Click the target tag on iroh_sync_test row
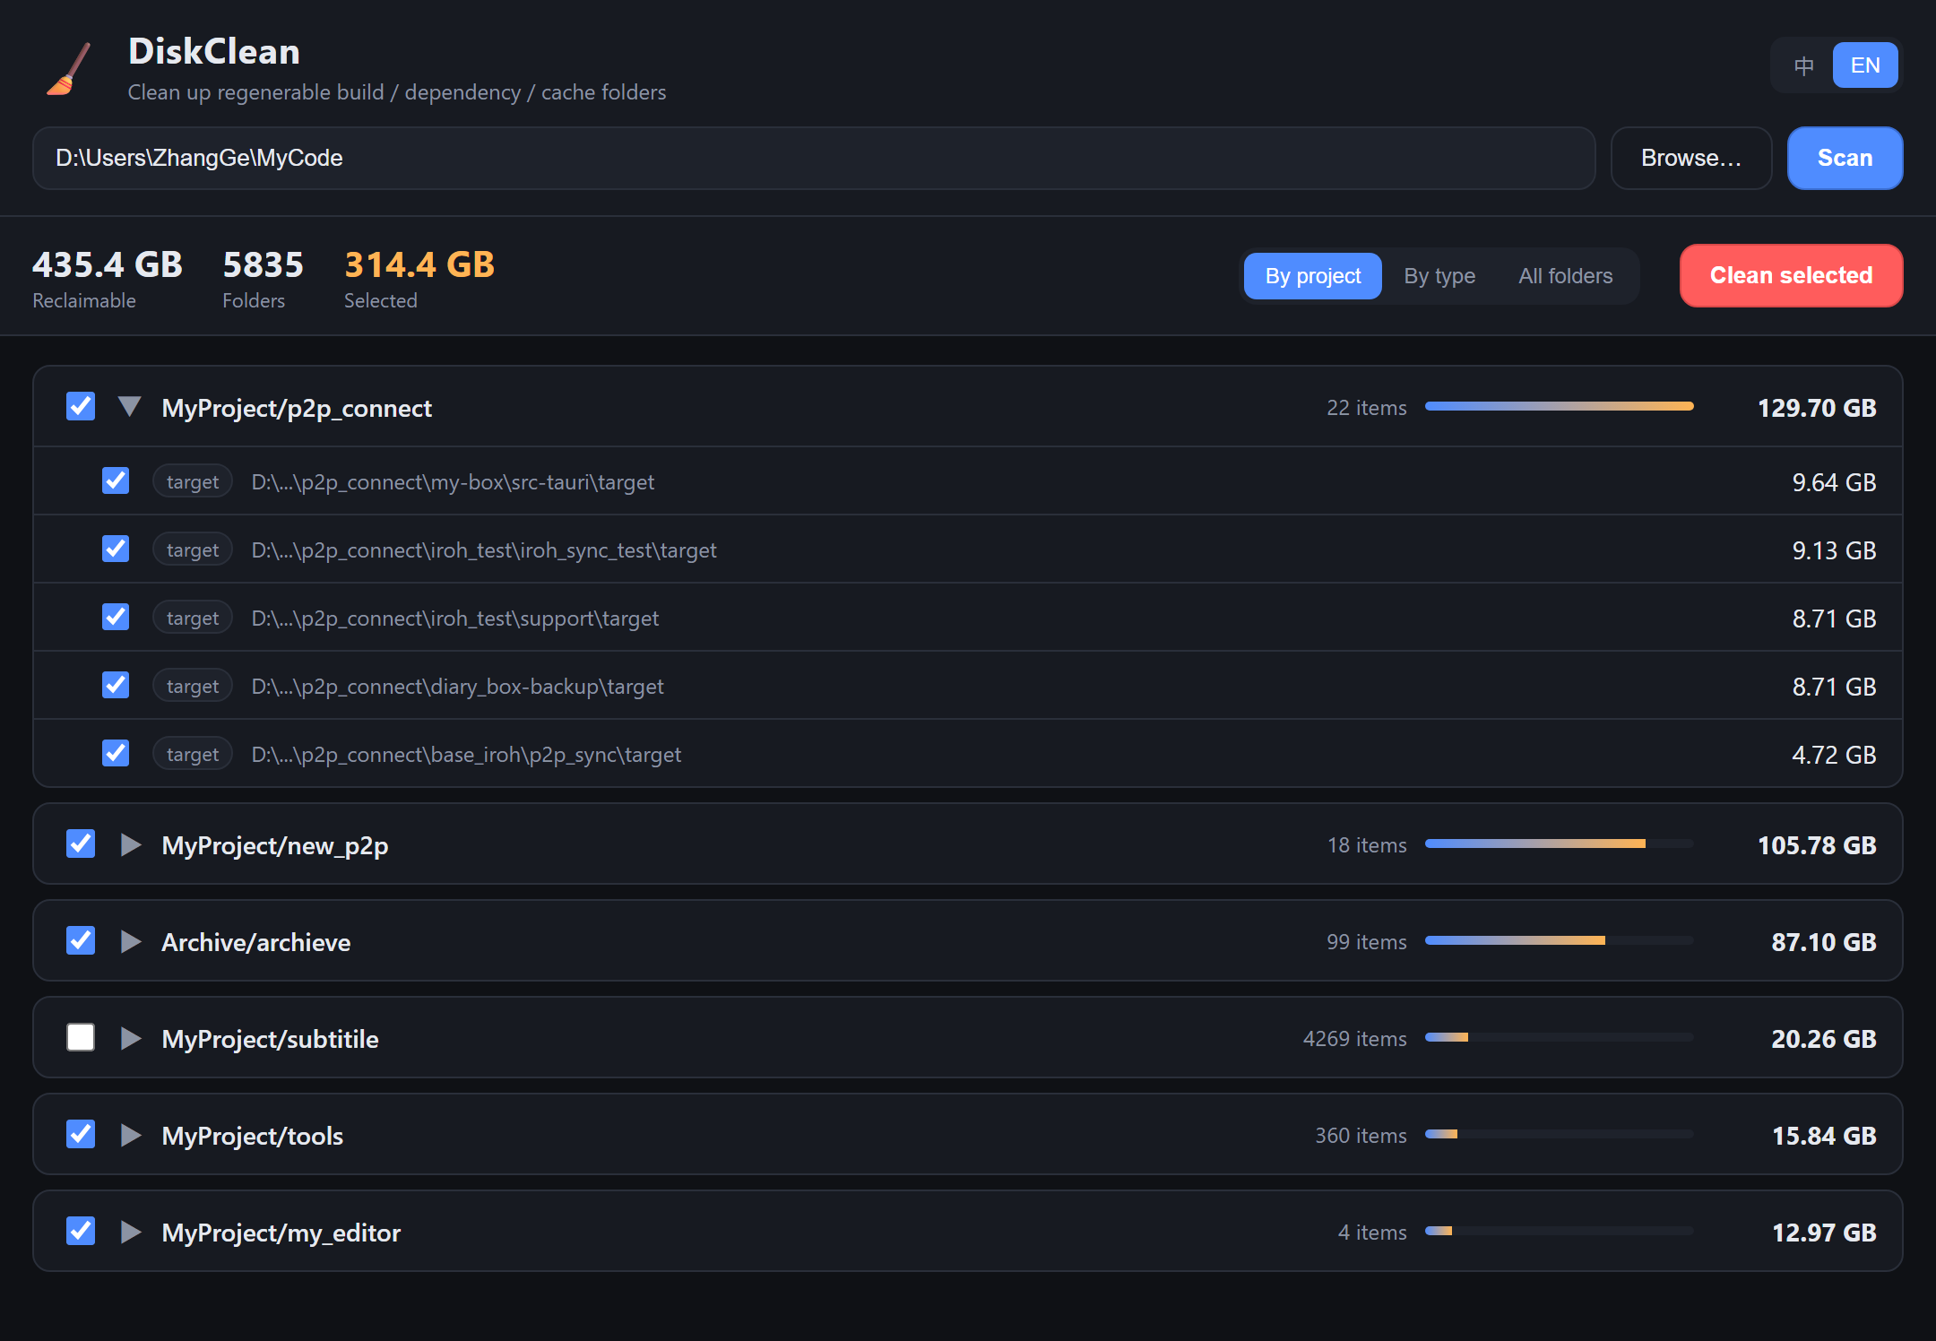Image resolution: width=1936 pixels, height=1341 pixels. [x=193, y=549]
